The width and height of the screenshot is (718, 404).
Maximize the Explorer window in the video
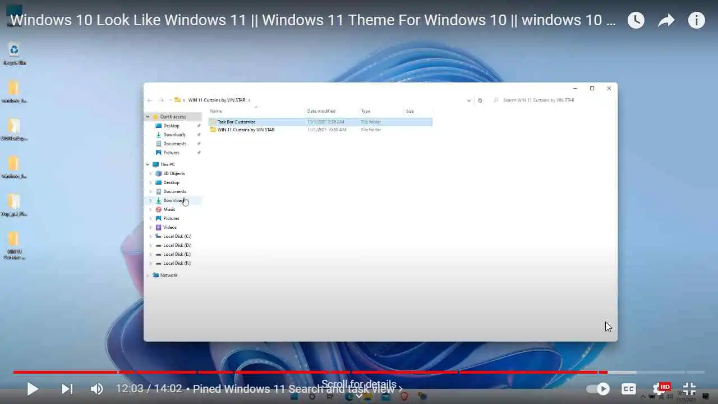[592, 88]
